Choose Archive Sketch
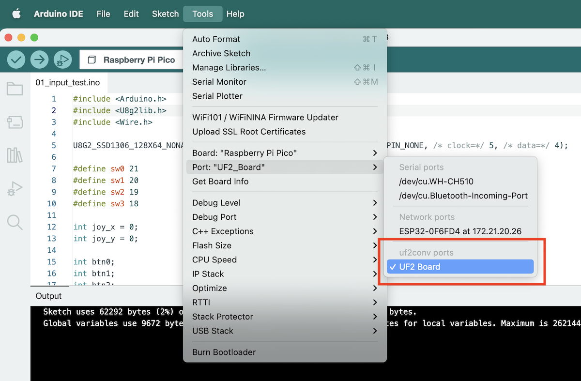 tap(285, 53)
